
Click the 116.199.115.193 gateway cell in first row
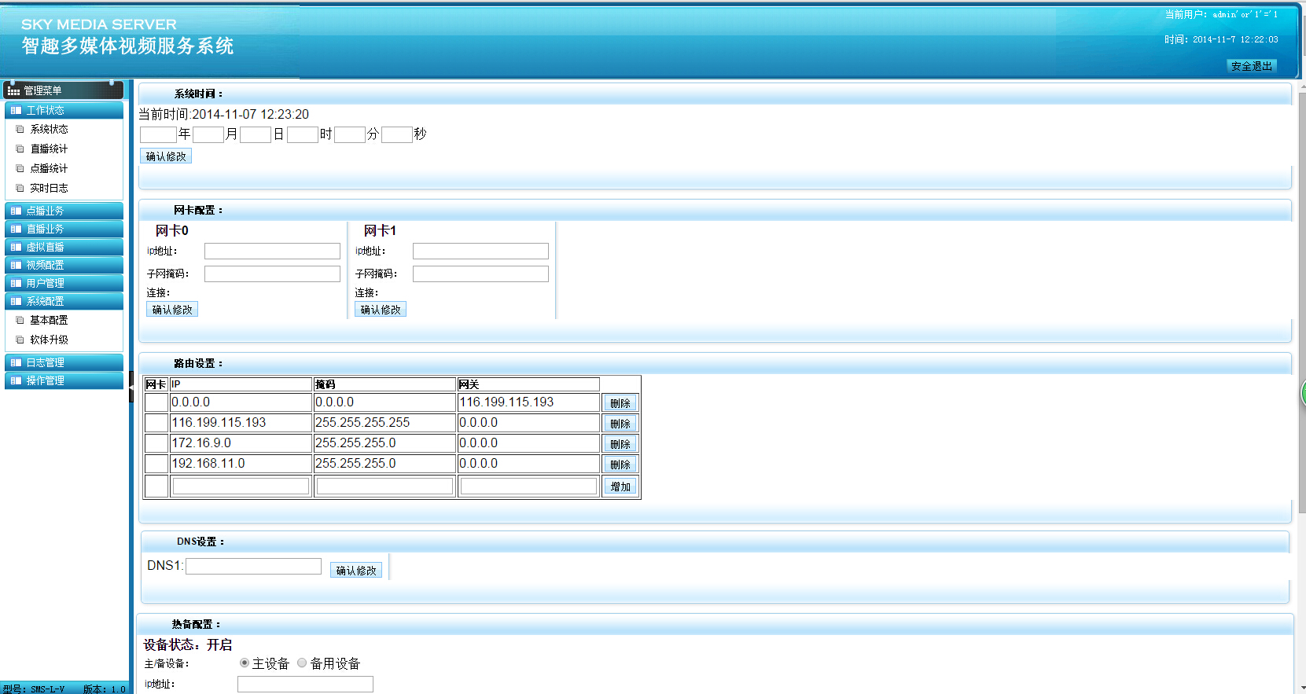coord(528,402)
